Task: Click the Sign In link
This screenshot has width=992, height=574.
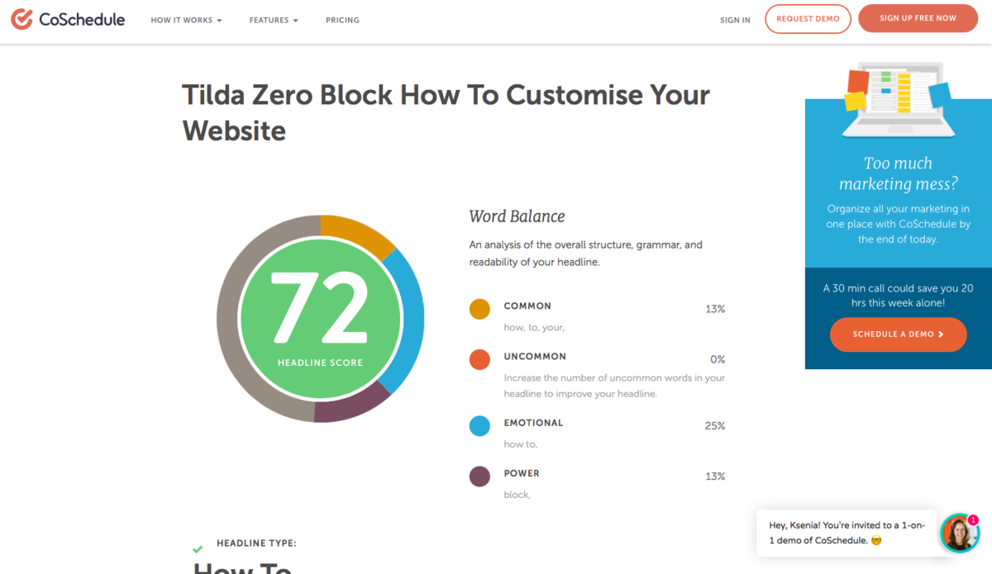Action: 735,20
